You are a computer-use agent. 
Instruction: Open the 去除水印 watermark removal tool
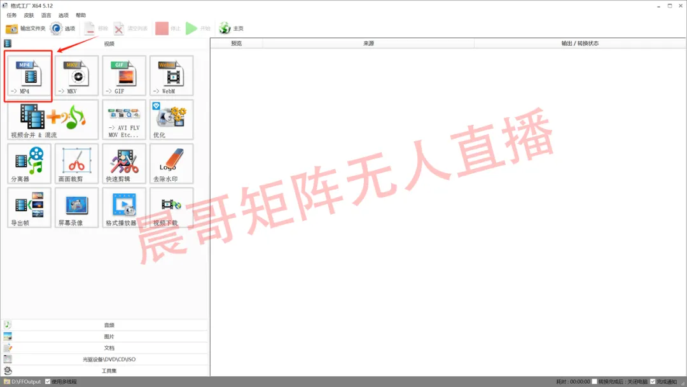click(x=171, y=164)
